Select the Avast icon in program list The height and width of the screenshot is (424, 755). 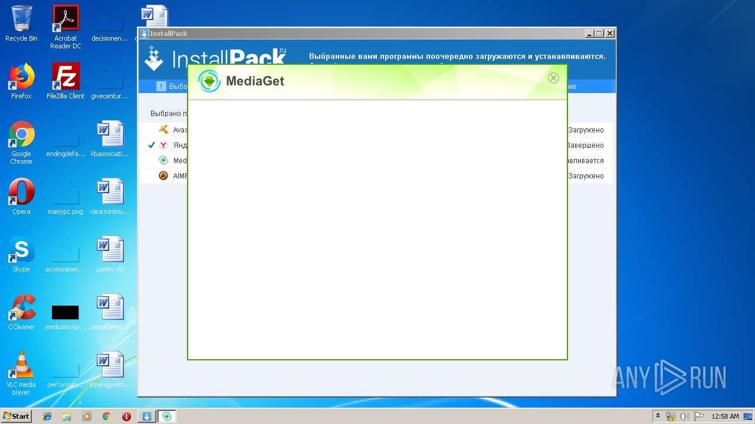(163, 130)
